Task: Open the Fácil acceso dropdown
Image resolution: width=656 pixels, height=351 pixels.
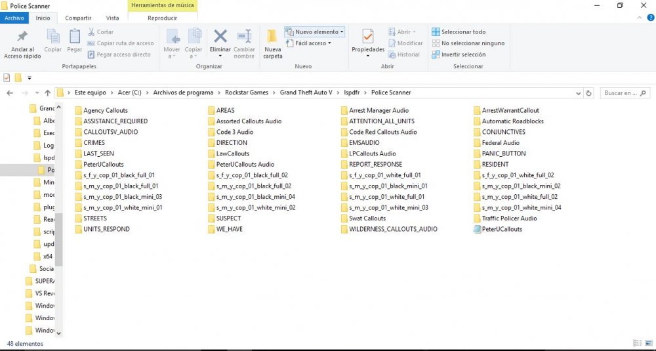Action: click(x=308, y=43)
